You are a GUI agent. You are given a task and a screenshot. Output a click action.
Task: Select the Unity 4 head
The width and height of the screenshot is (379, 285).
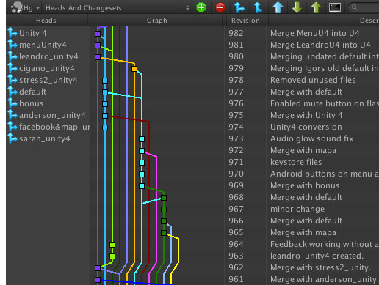pyautogui.click(x=32, y=33)
